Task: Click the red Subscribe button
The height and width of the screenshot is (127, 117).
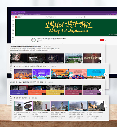Action: pos(102,40)
